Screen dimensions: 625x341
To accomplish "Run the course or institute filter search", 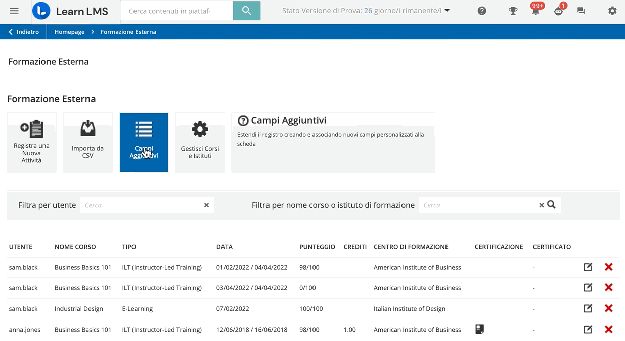I will pos(552,205).
